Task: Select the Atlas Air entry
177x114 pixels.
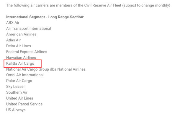Action: tap(14, 40)
